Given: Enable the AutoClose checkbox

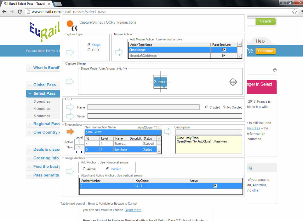Looking at the screenshot, I should click(160, 127).
